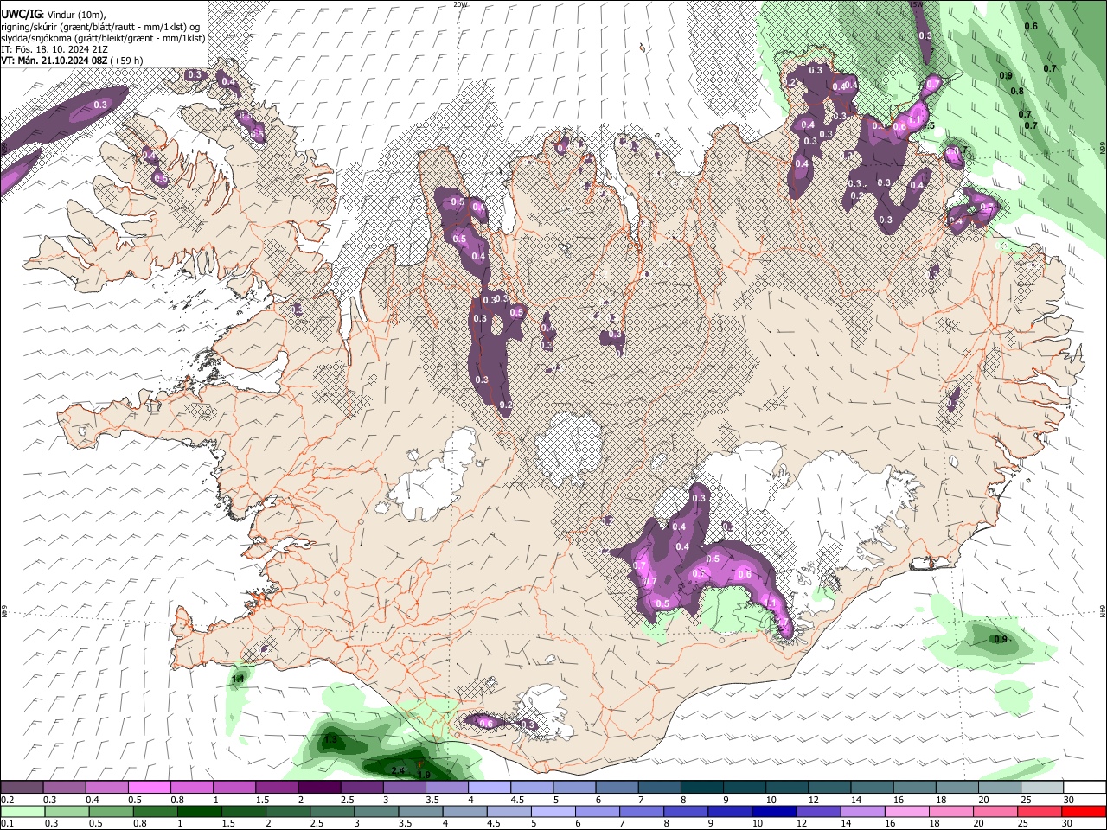Image resolution: width=1107 pixels, height=830 pixels.
Task: Select the palest green bottom-row swatch starting at 0.1
Action: (22, 811)
